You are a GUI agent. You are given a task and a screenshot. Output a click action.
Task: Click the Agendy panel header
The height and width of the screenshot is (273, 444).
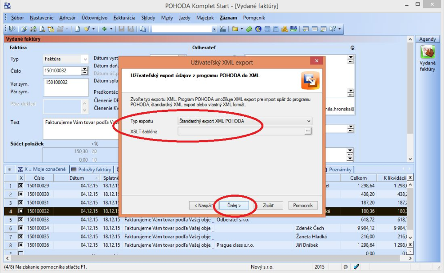[x=427, y=39]
